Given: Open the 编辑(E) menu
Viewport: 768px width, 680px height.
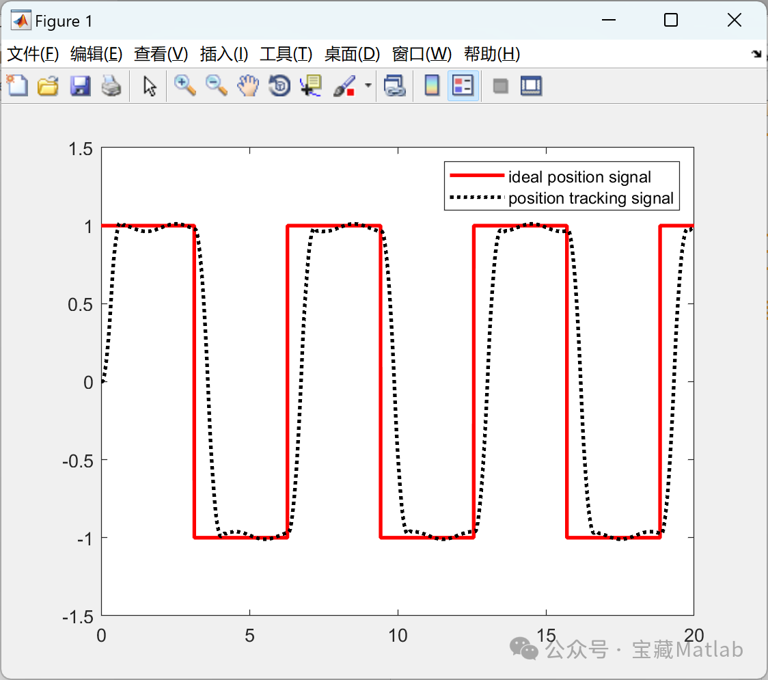Looking at the screenshot, I should tap(96, 54).
